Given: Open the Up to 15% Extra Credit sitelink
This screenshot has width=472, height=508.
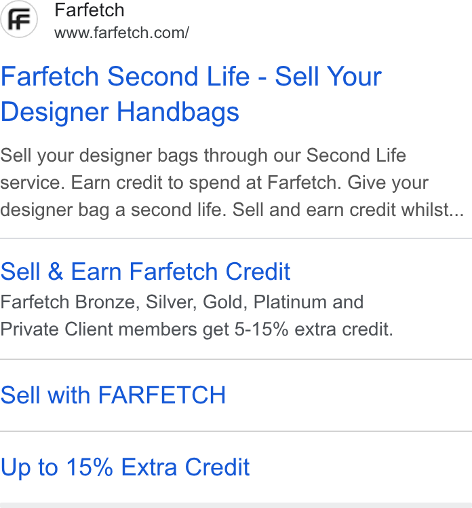Looking at the screenshot, I should (x=125, y=467).
